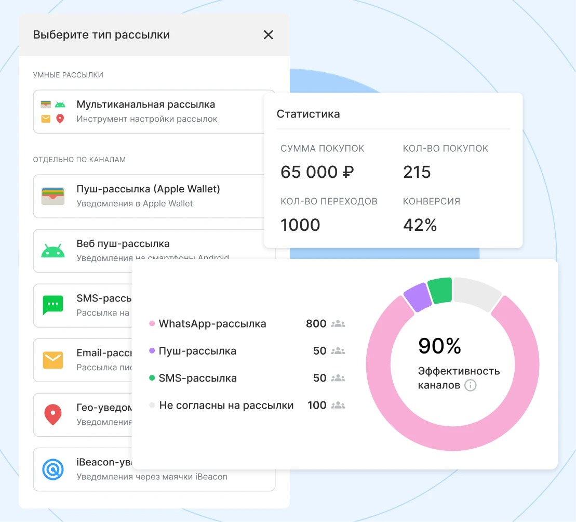The image size is (576, 522).
Task: Click purple dot beside Пуш-рассылка
Action: coord(152,351)
